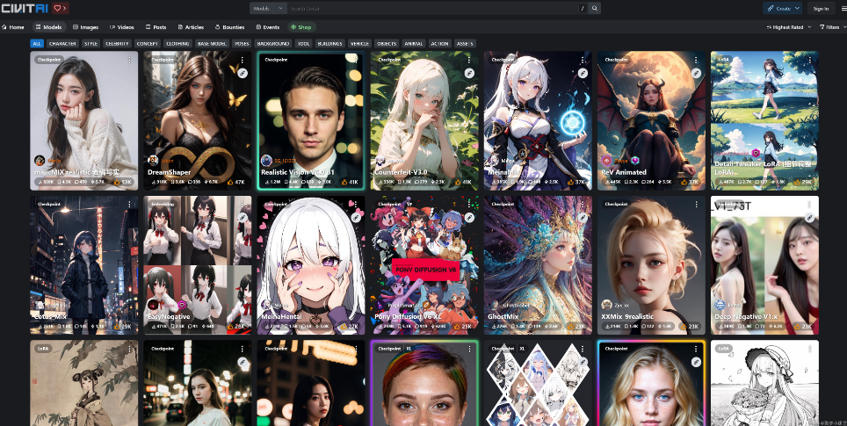
Task: Switch to the Videos tab
Action: [122, 27]
